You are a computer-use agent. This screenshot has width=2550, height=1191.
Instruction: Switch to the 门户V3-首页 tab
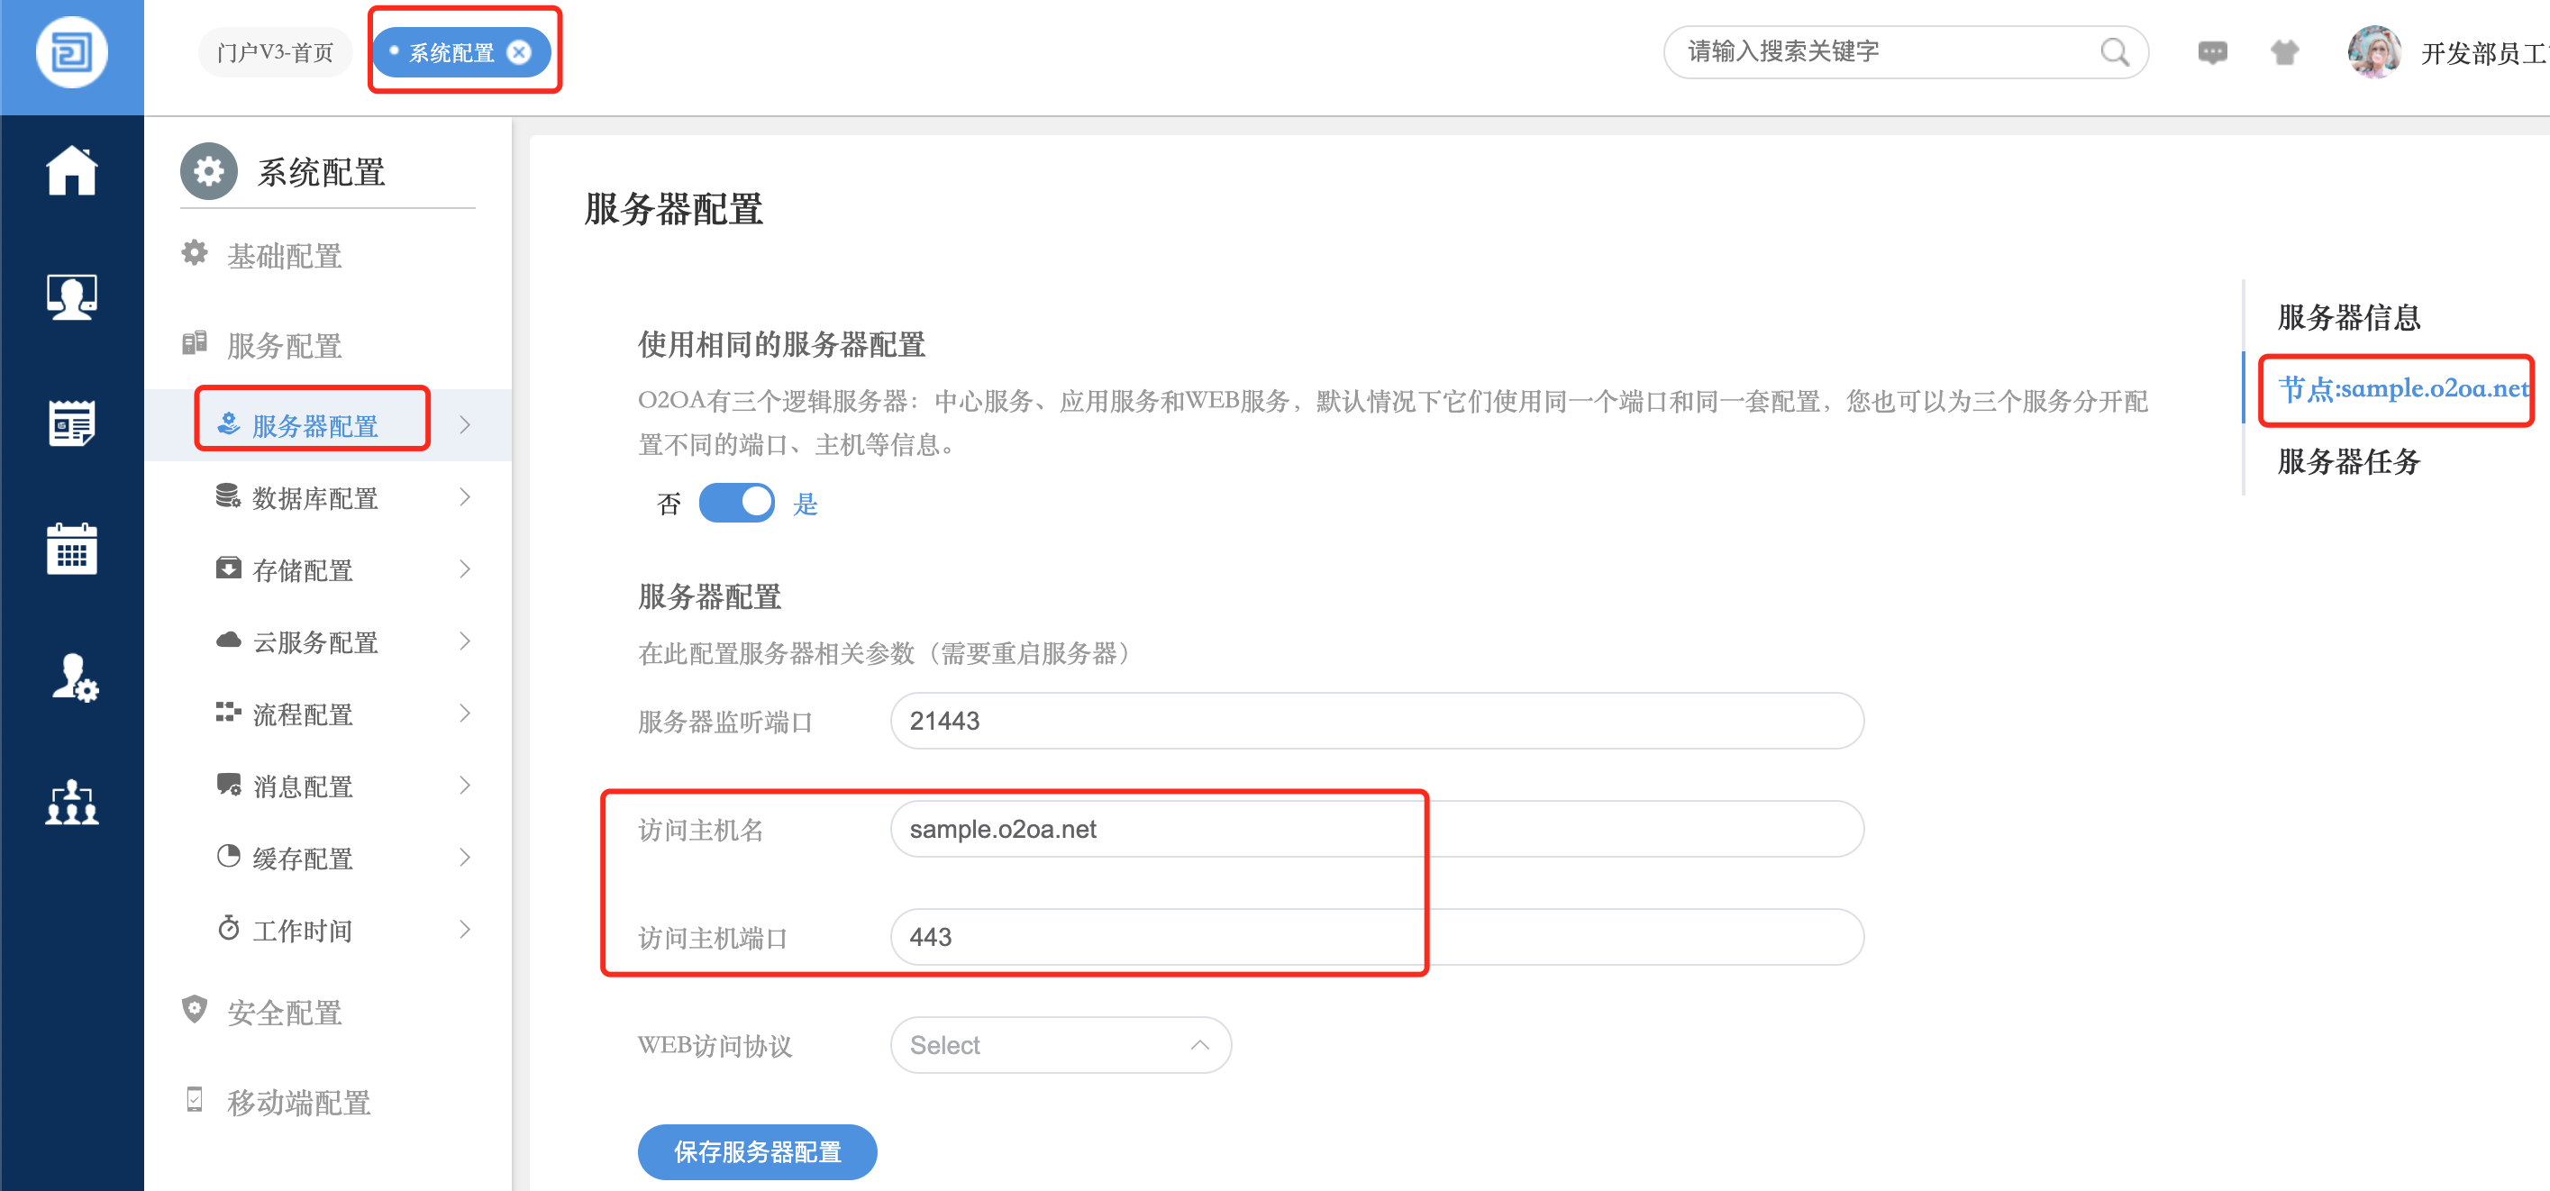274,52
